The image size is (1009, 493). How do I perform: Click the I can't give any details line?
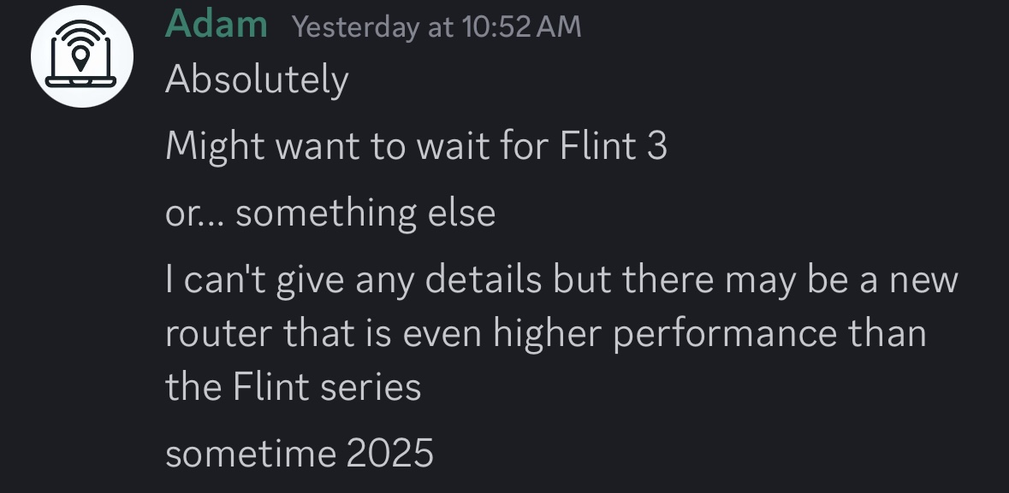click(x=561, y=280)
